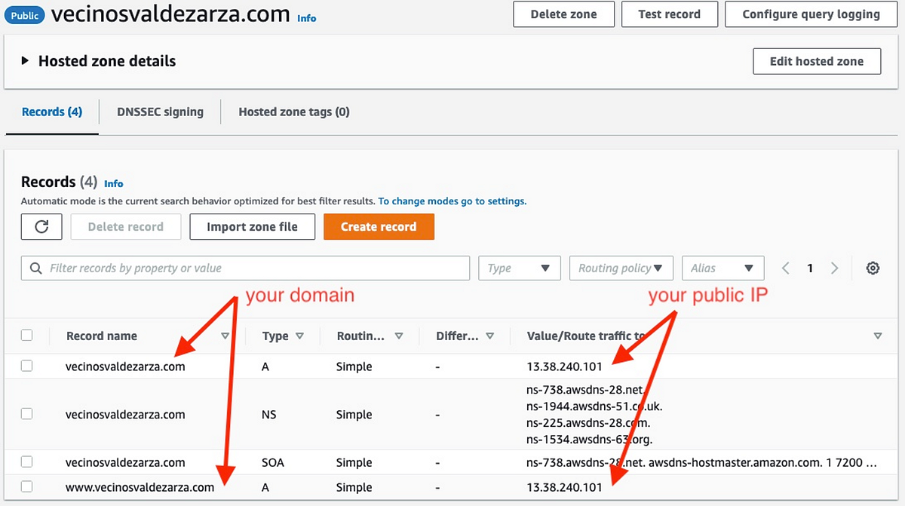
Task: Click the Info link beside vecinosvaldezarza.com title
Action: (306, 18)
